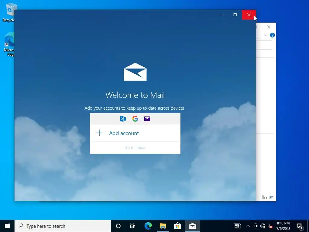Show hidden system tray icons
309x232 pixels.
point(248,226)
